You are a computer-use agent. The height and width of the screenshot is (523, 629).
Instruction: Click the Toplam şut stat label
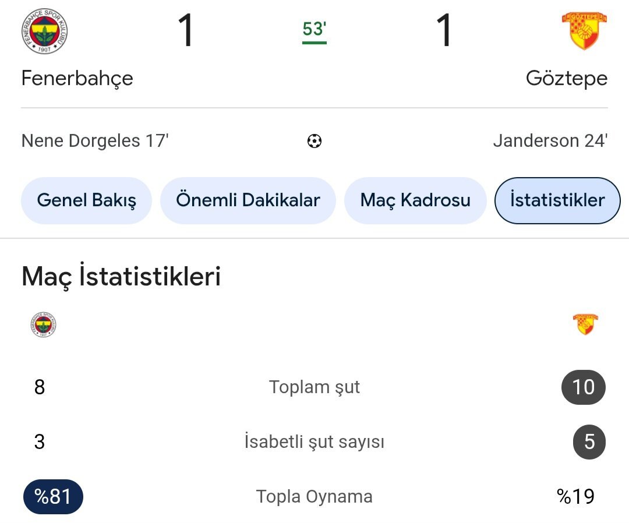pos(314,387)
